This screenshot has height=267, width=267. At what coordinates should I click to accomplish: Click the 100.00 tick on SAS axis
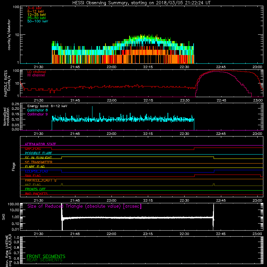13,204
